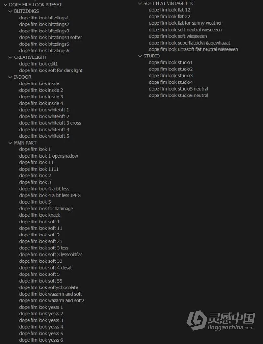Viewport: 263px width, 344px height.
Task: Collapse the MAIN PART folder chevron
Action: (x=10, y=143)
